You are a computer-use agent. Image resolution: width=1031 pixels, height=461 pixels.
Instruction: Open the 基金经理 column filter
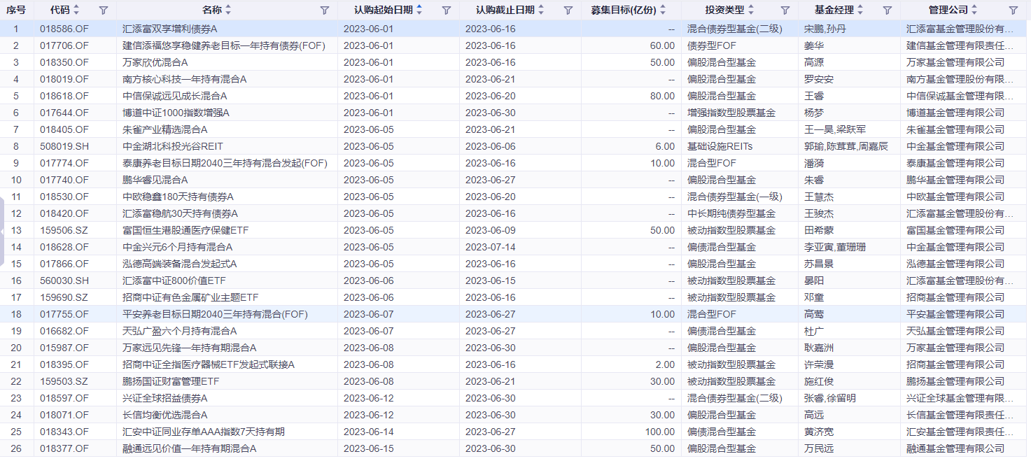click(888, 10)
